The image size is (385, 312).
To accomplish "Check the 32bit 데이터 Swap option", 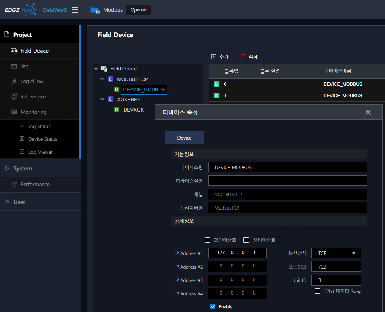I will coord(317,291).
